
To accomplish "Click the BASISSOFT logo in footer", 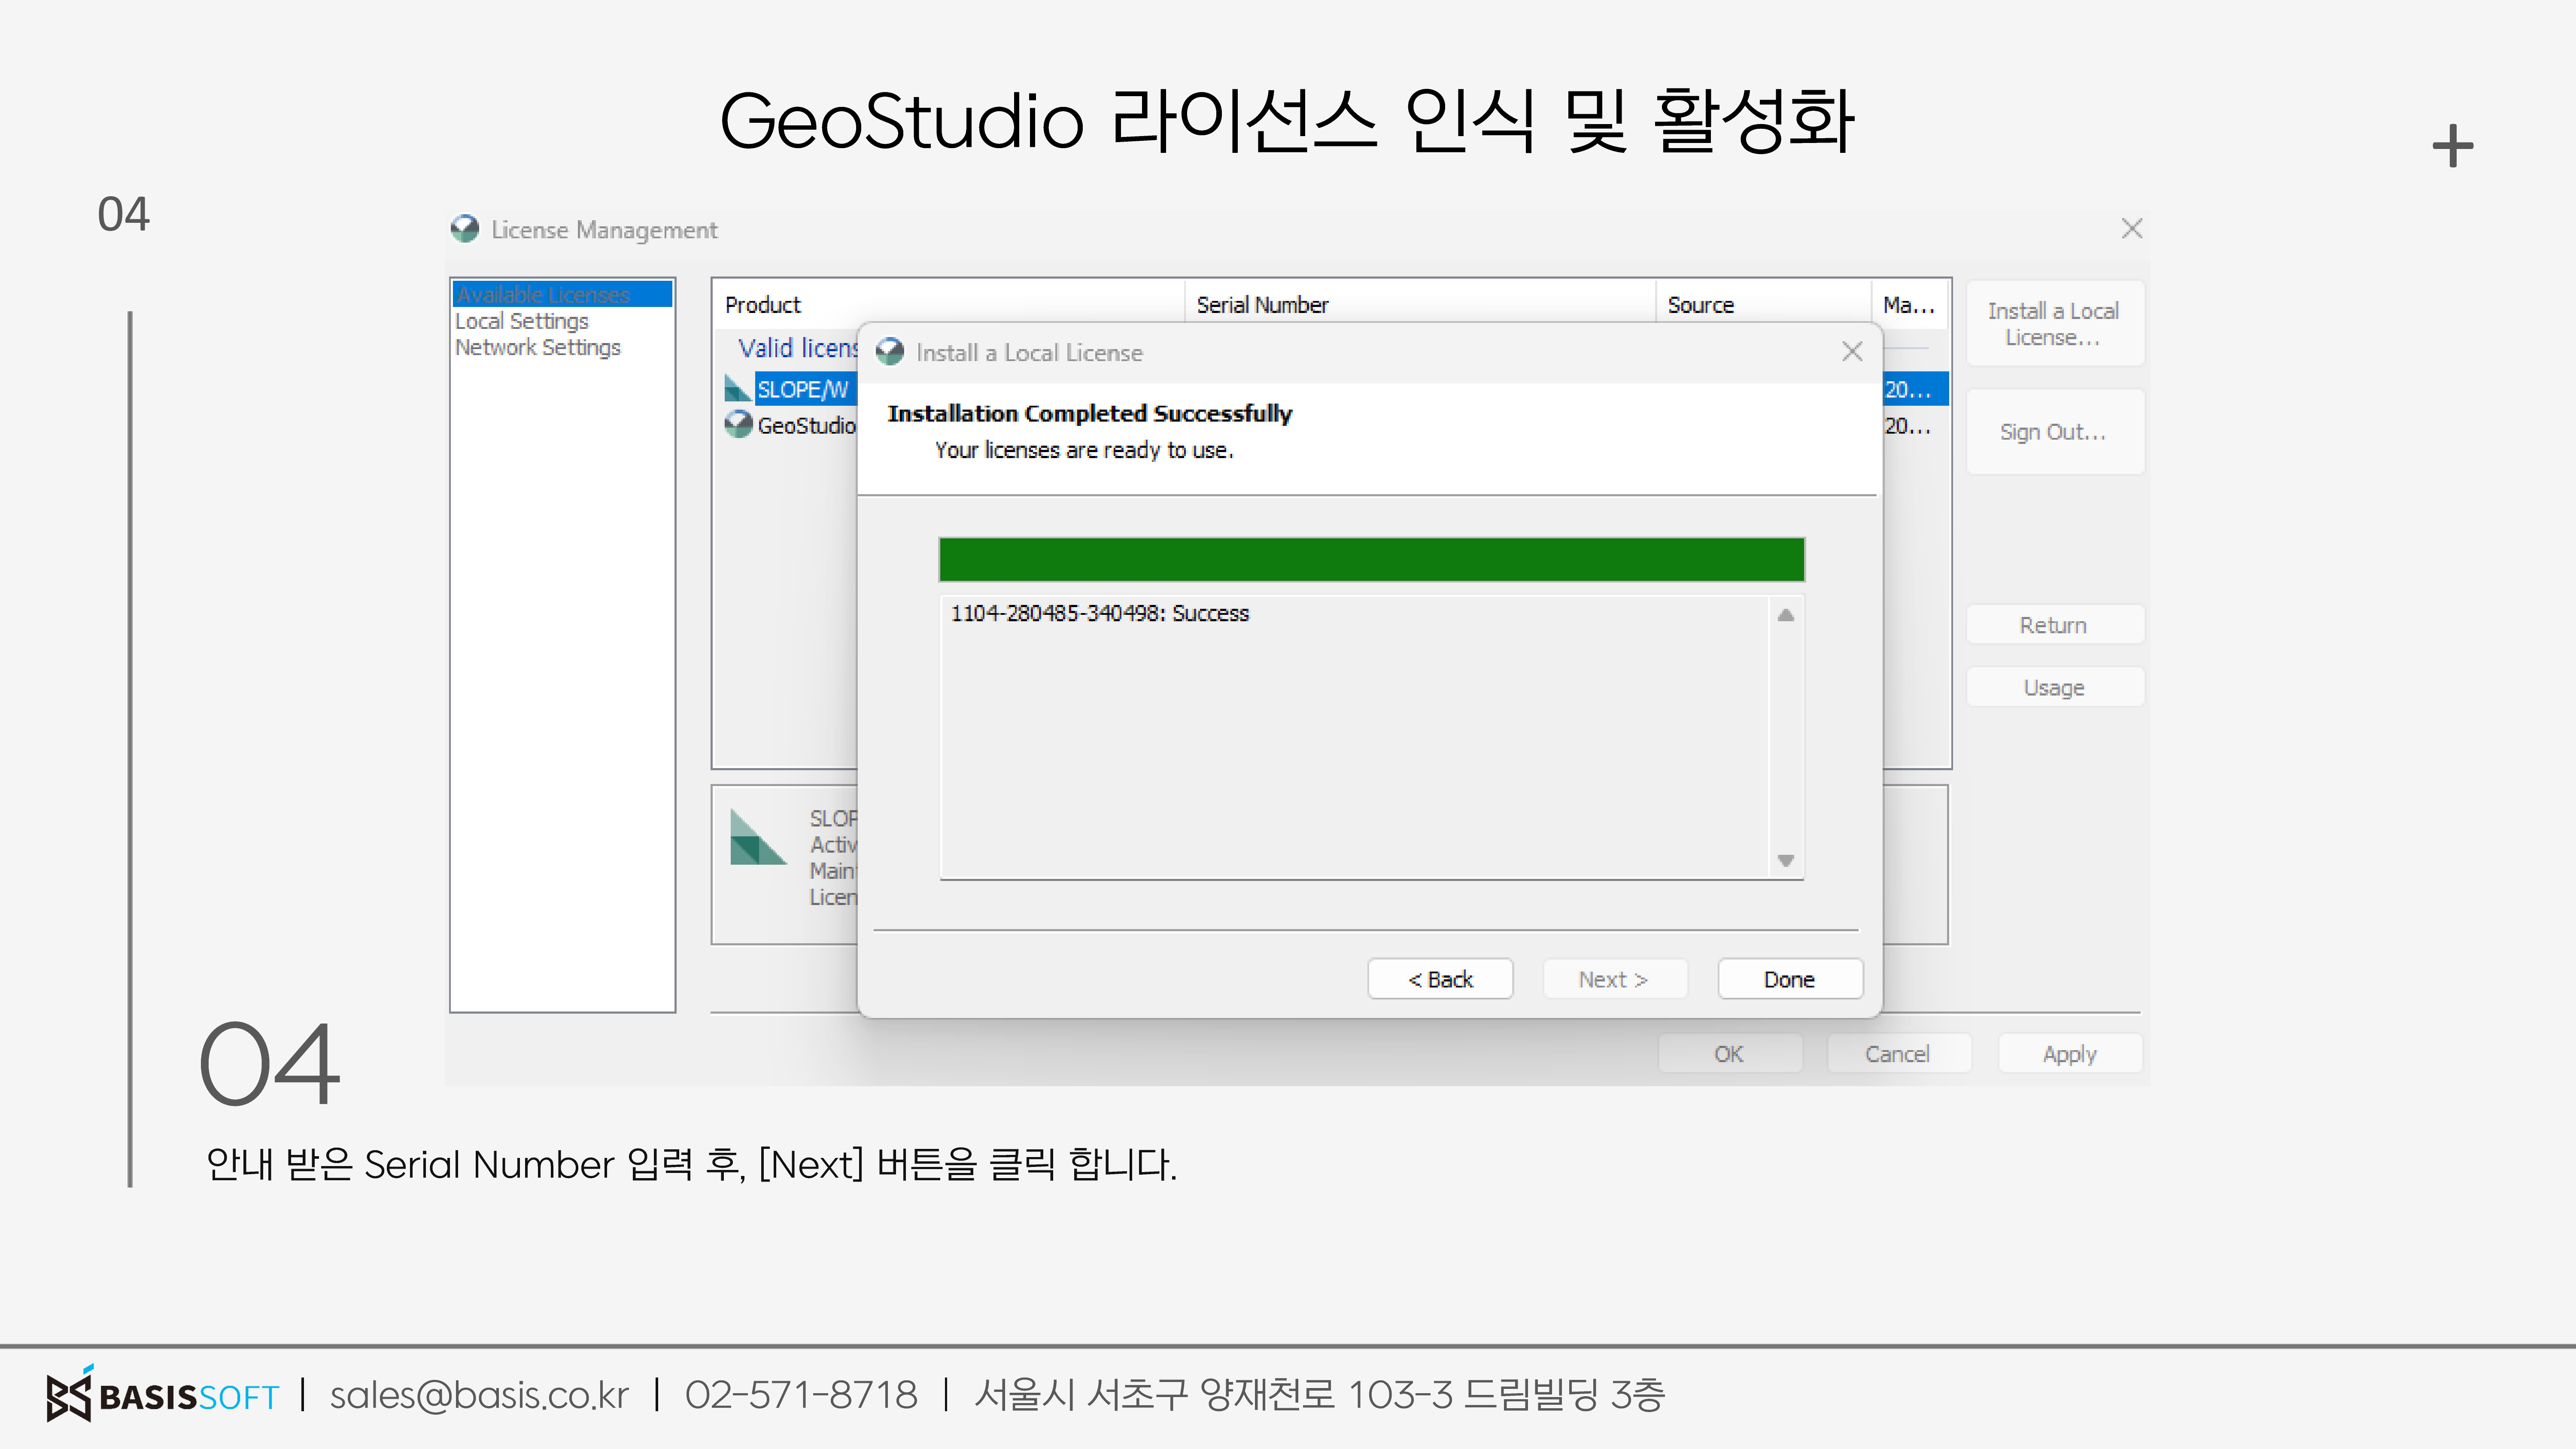I will pos(163,1394).
